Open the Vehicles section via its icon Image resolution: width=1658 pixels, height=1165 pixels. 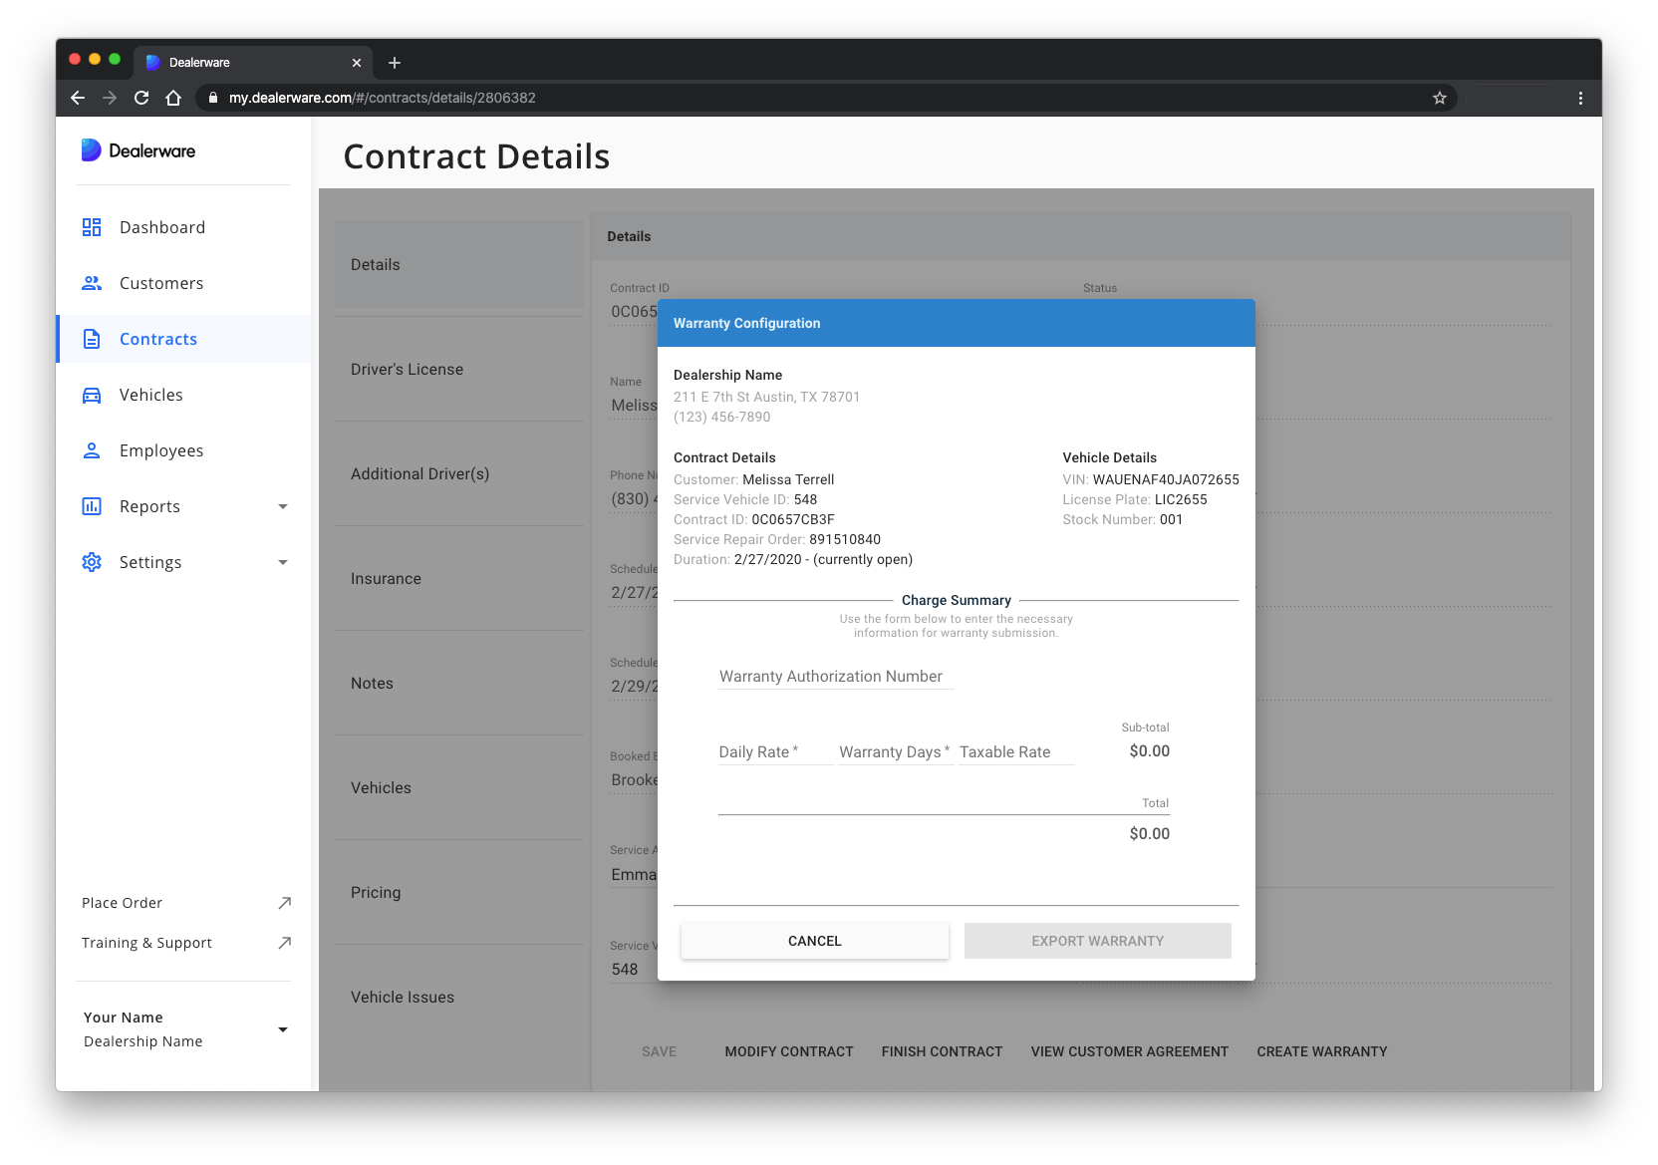pyautogui.click(x=91, y=395)
